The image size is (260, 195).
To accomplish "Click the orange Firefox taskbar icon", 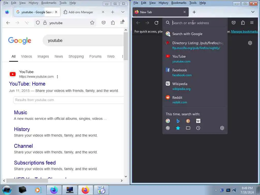I will [86, 190].
